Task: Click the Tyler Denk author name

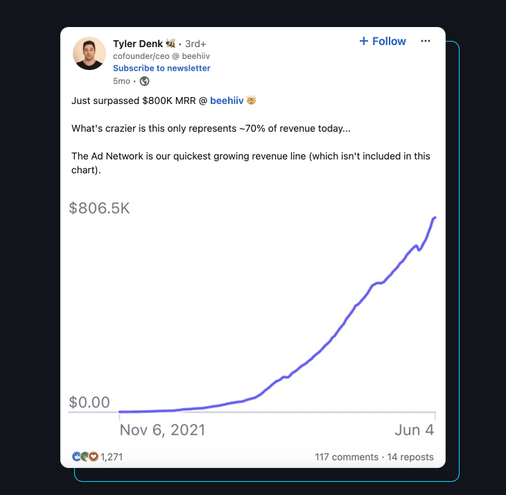Action: [138, 44]
